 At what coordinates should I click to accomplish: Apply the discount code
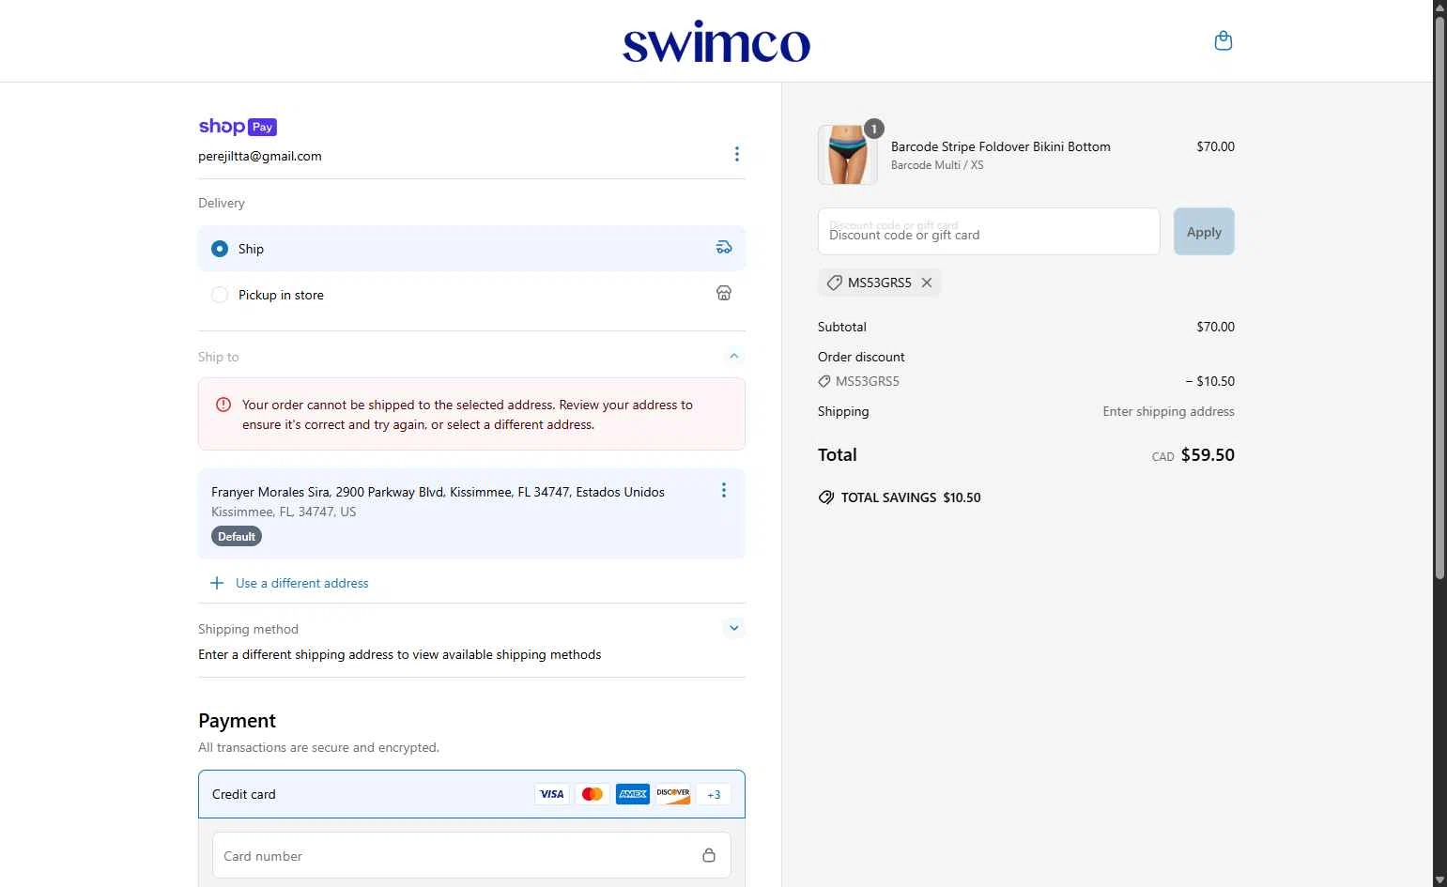pos(1204,232)
